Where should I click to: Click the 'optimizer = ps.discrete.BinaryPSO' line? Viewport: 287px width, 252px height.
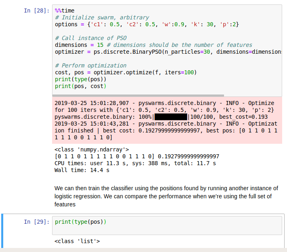point(168,52)
